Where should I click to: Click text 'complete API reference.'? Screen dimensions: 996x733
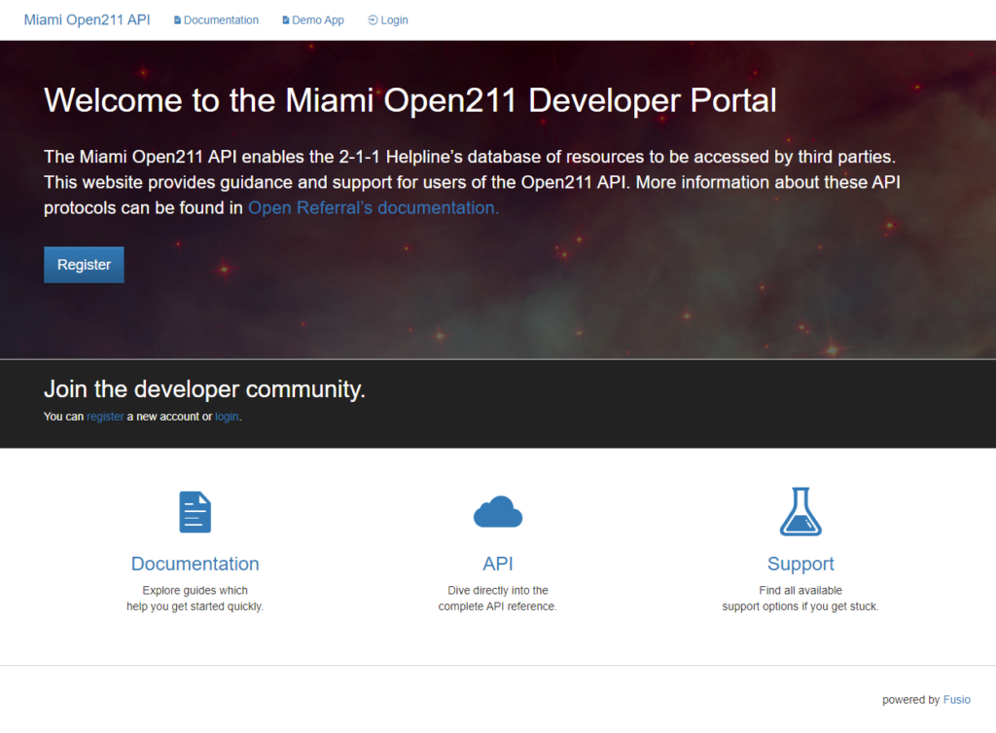click(x=497, y=606)
